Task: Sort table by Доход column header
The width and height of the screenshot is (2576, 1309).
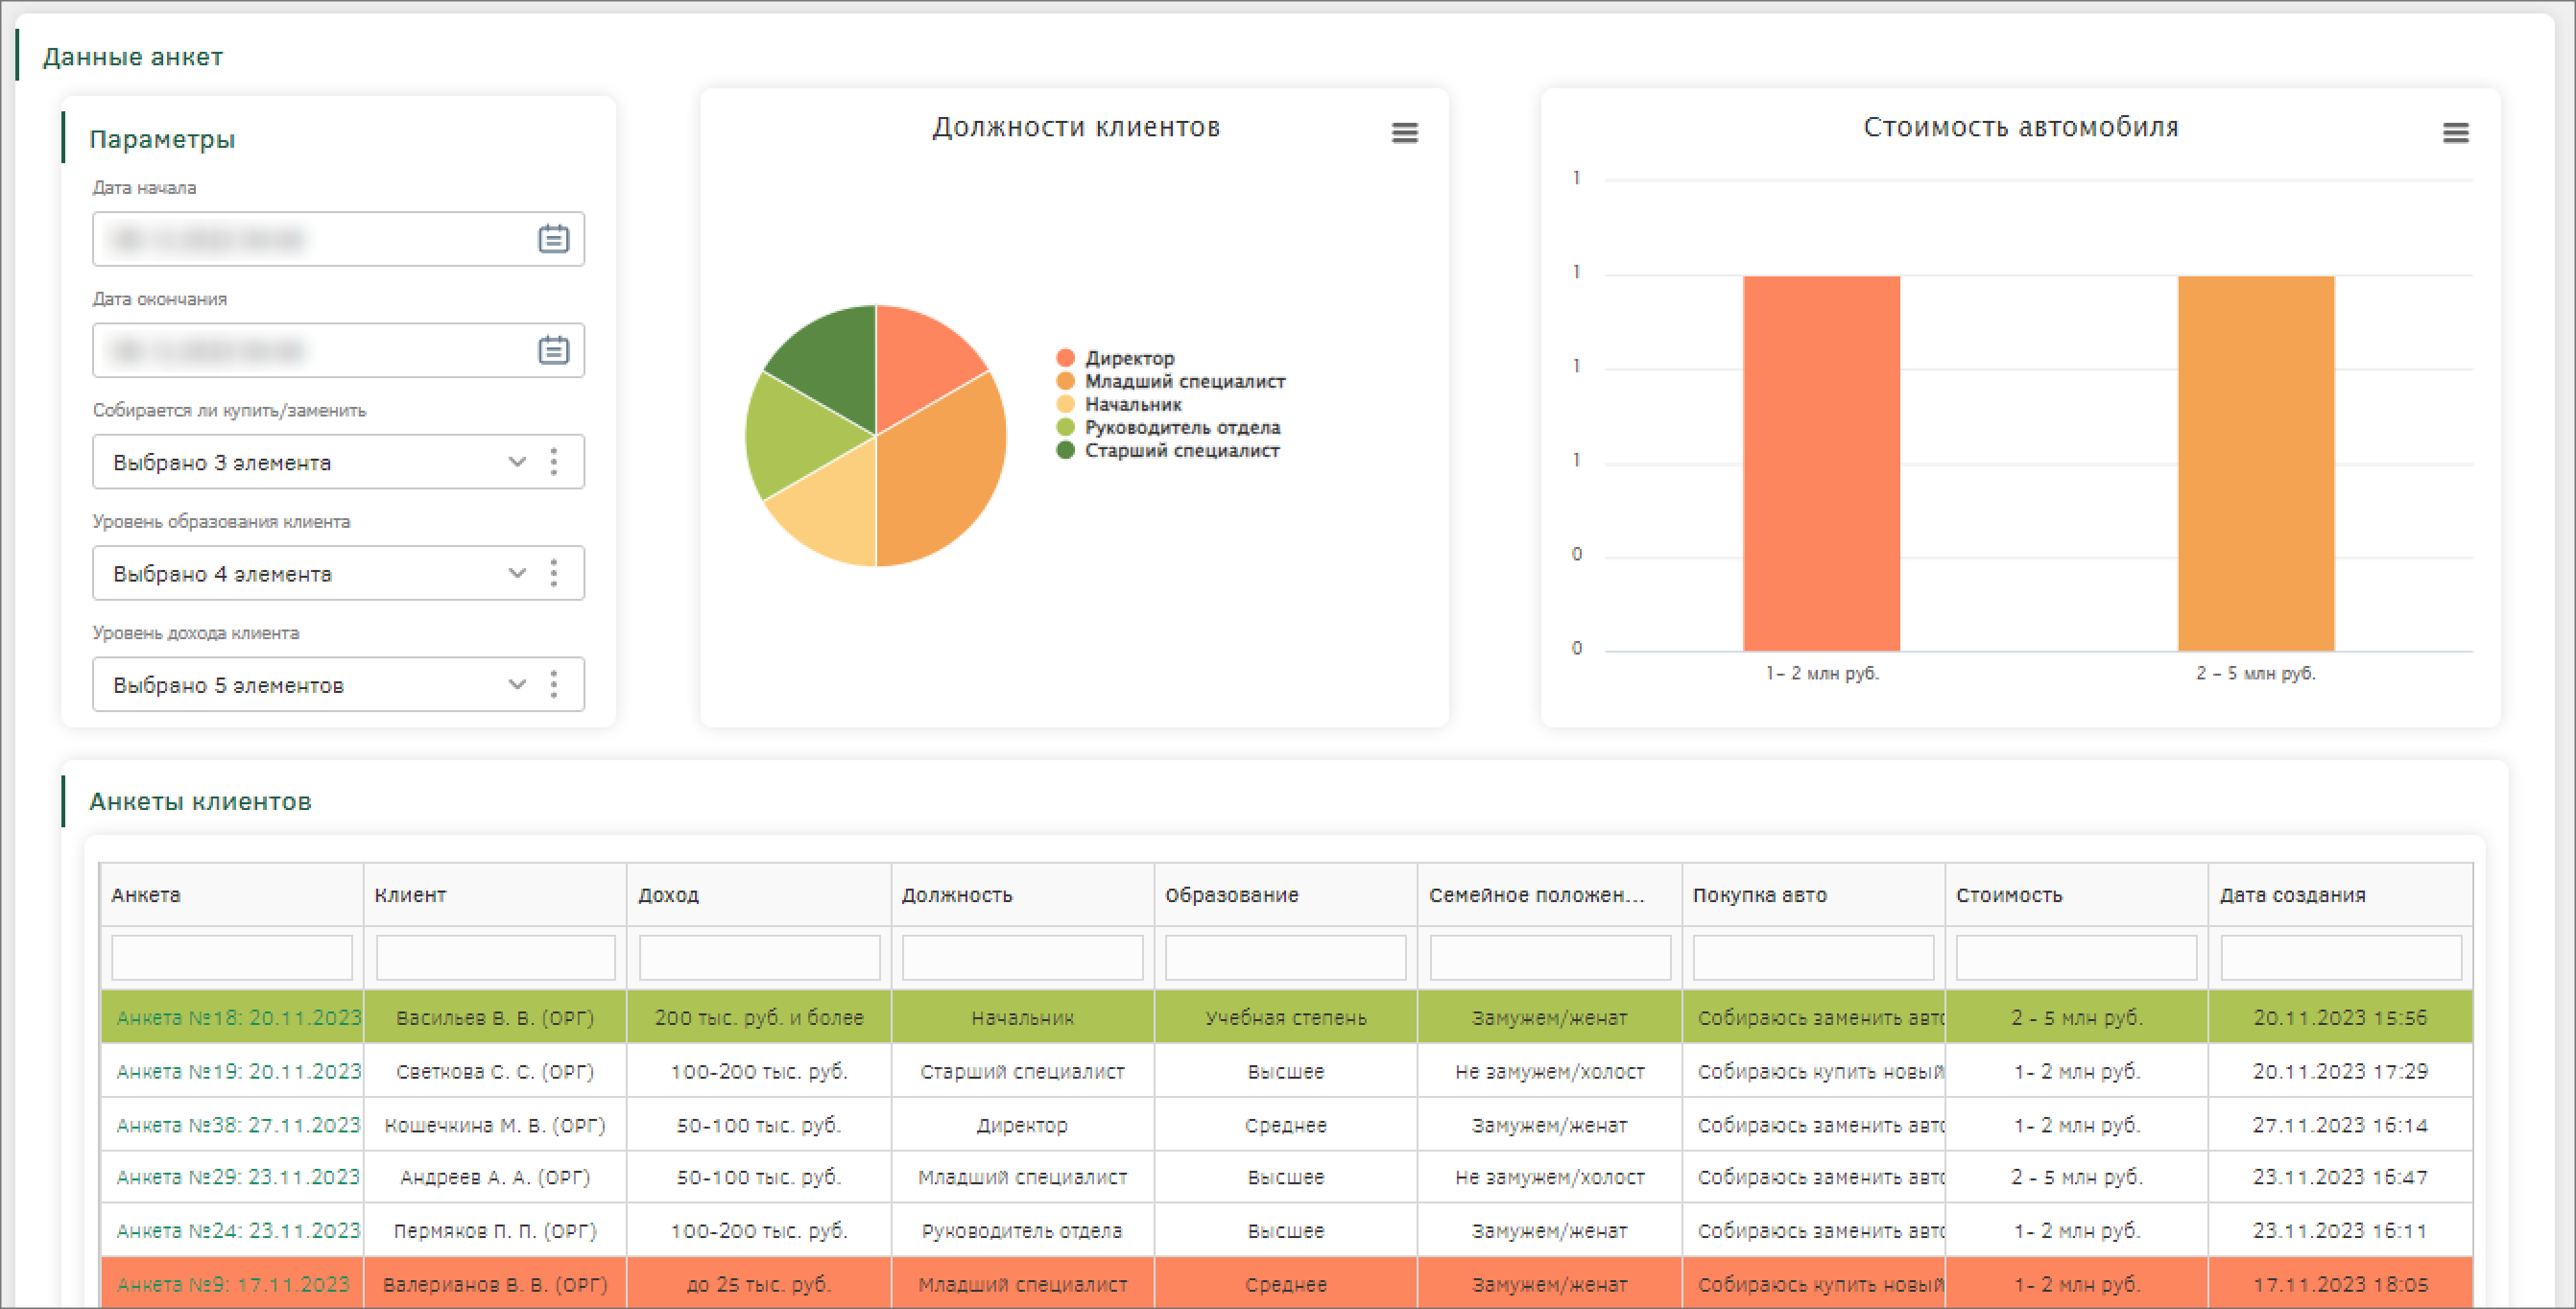Action: (x=669, y=895)
